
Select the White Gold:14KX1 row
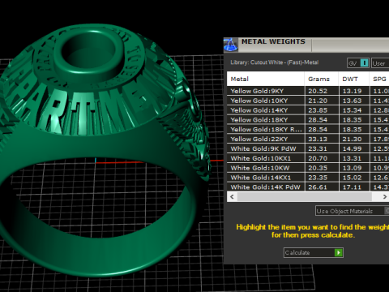point(308,178)
